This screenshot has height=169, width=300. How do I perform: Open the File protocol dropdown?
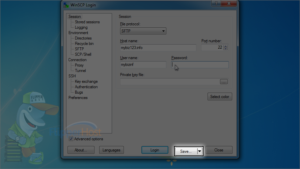point(143,31)
